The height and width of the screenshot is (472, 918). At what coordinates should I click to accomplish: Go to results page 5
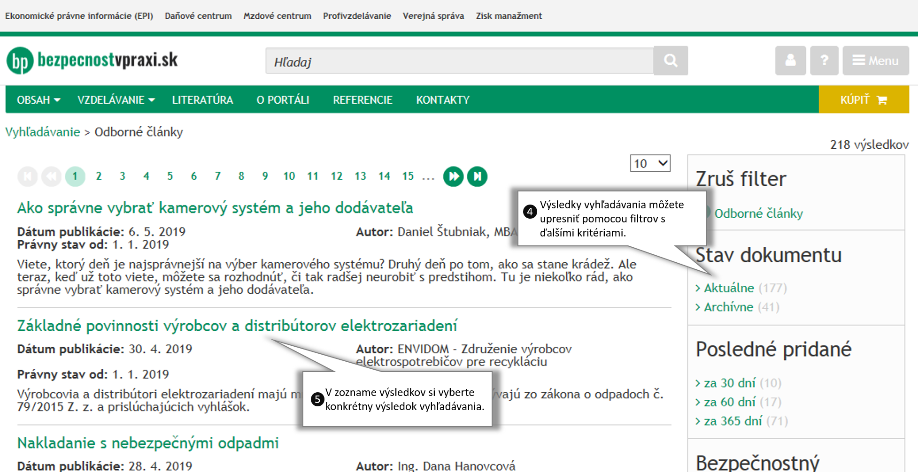tap(170, 176)
